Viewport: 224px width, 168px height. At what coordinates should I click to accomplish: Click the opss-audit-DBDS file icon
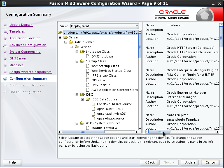click(x=94, y=109)
